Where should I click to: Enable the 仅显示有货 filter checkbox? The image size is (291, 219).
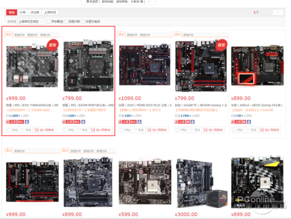tap(83, 22)
